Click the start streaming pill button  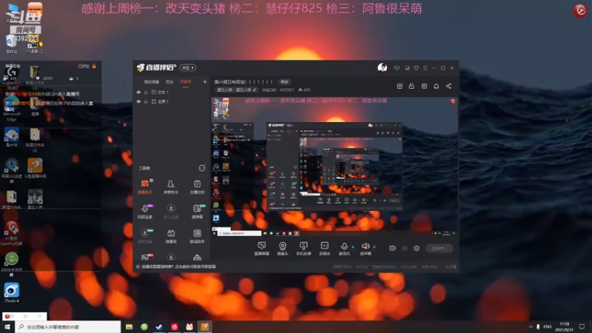439,248
